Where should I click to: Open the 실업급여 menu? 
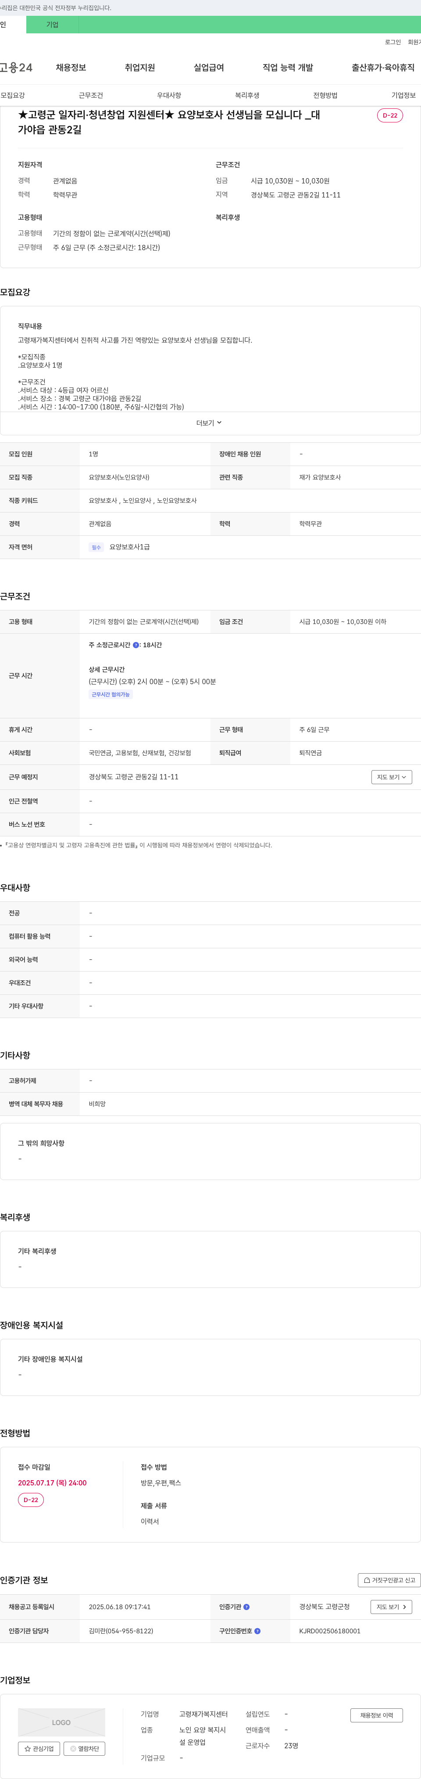[x=208, y=67]
